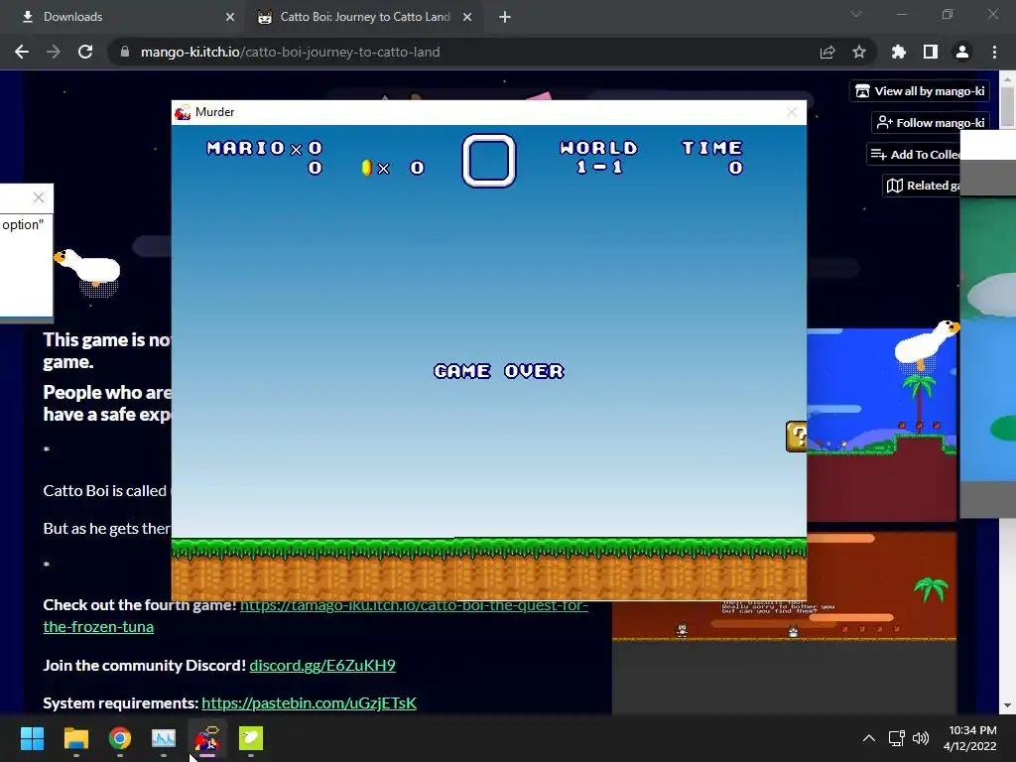This screenshot has height=762, width=1016.
Task: Open the Extensions puzzle icon
Action: (x=898, y=52)
